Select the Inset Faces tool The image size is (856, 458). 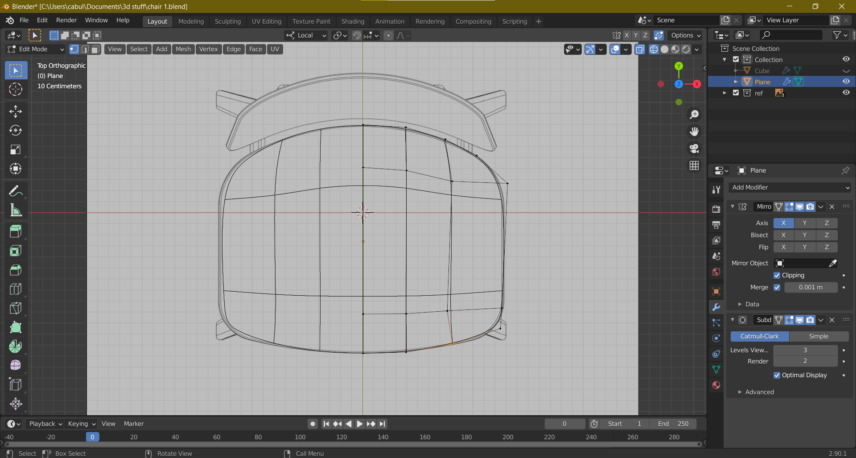pyautogui.click(x=16, y=251)
